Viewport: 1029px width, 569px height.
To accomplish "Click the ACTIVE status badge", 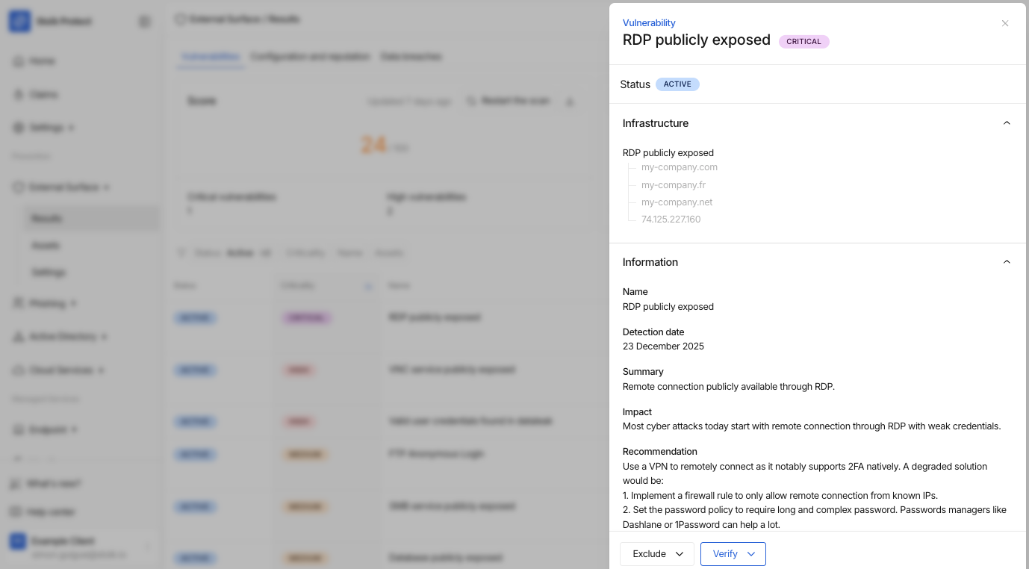I will coord(677,84).
